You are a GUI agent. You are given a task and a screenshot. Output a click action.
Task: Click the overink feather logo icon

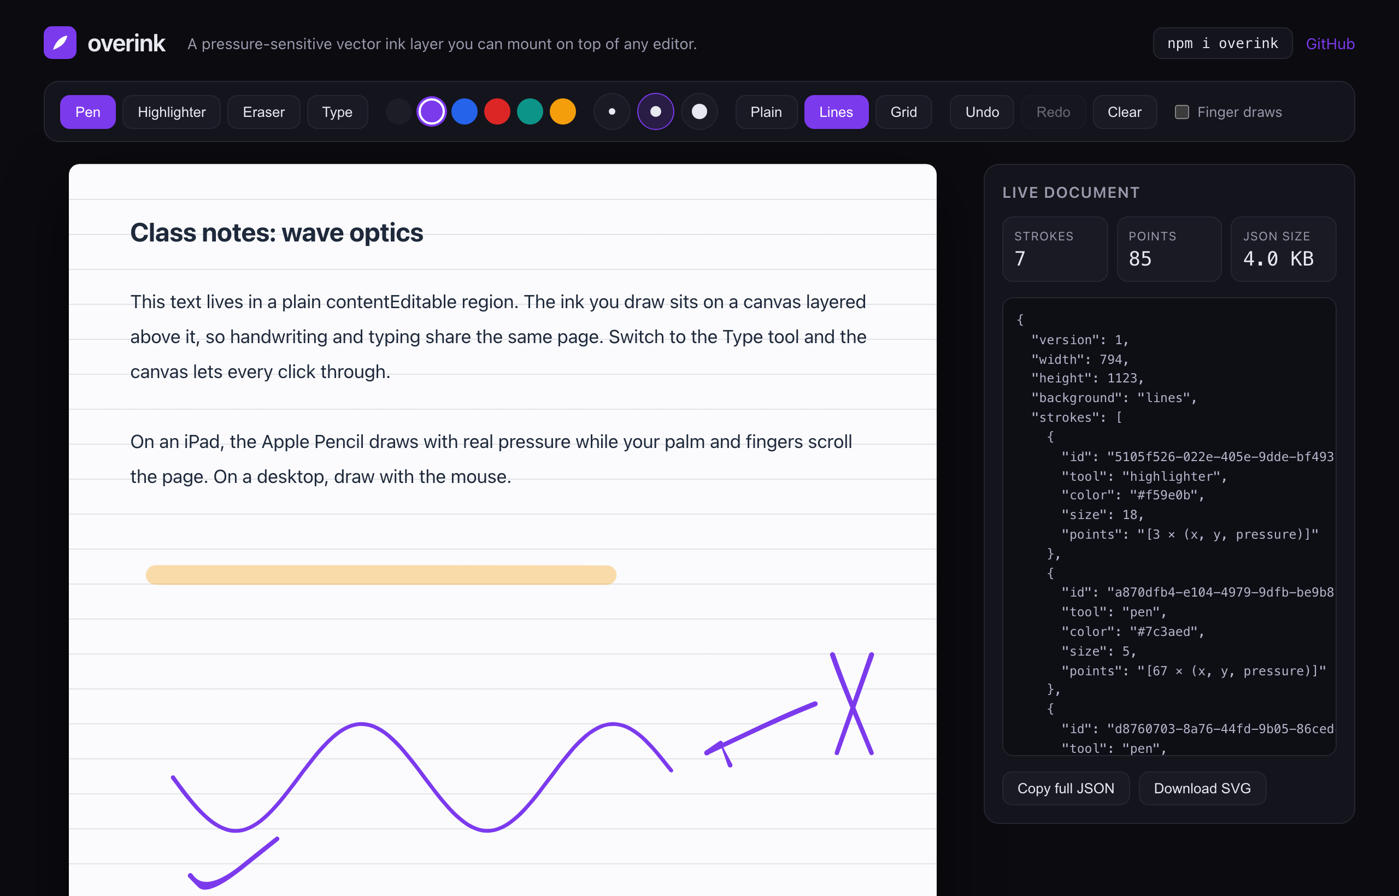pyautogui.click(x=60, y=43)
